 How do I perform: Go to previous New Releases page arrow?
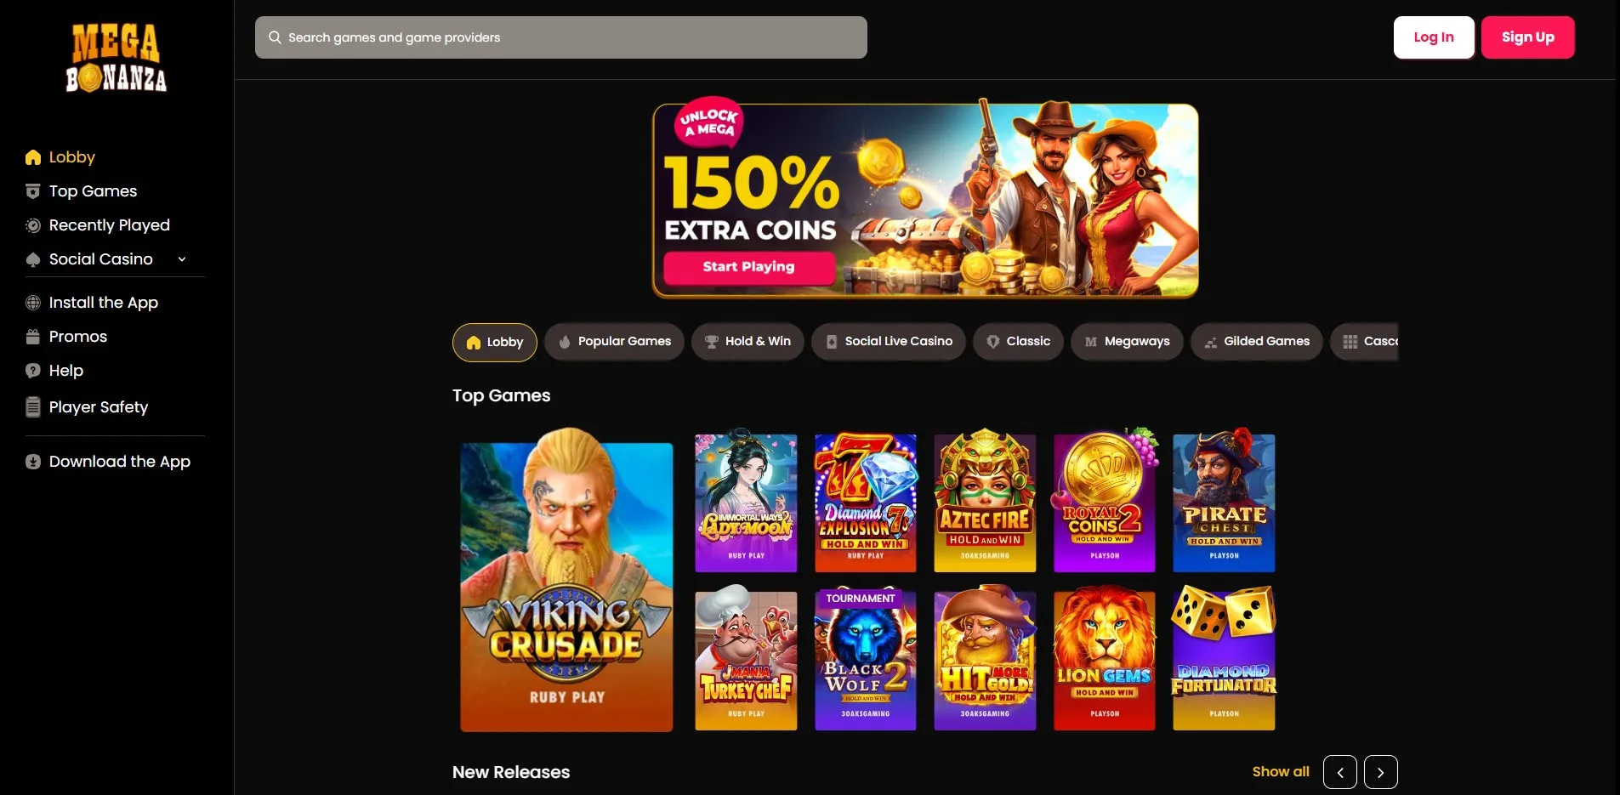point(1340,772)
